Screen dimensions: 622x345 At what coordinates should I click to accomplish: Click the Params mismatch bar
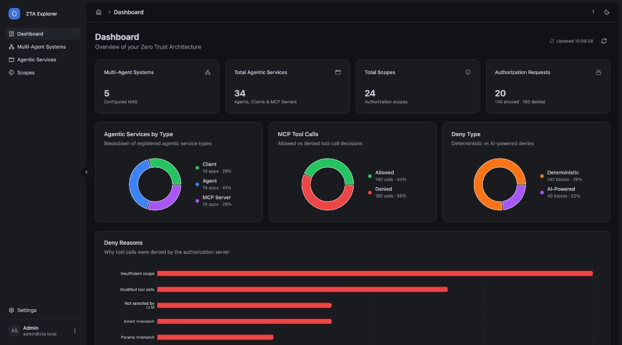(215, 337)
